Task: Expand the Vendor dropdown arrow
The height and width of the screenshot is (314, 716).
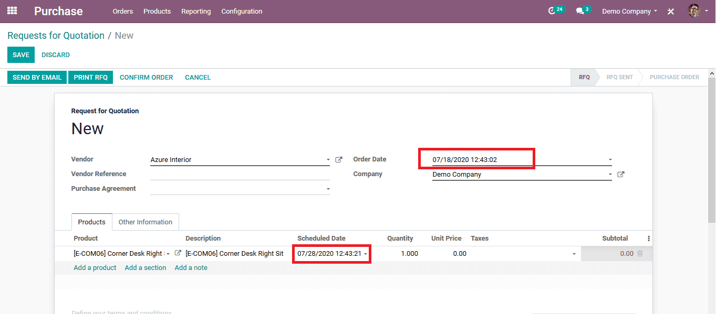Action: coord(328,160)
